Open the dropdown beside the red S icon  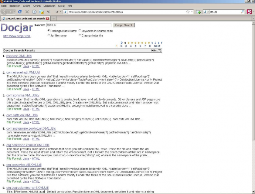254,12
